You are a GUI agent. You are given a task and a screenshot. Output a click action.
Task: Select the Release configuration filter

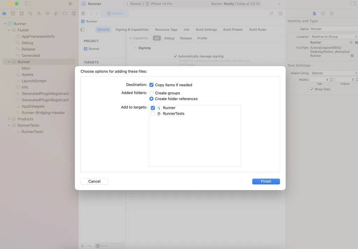(x=186, y=38)
